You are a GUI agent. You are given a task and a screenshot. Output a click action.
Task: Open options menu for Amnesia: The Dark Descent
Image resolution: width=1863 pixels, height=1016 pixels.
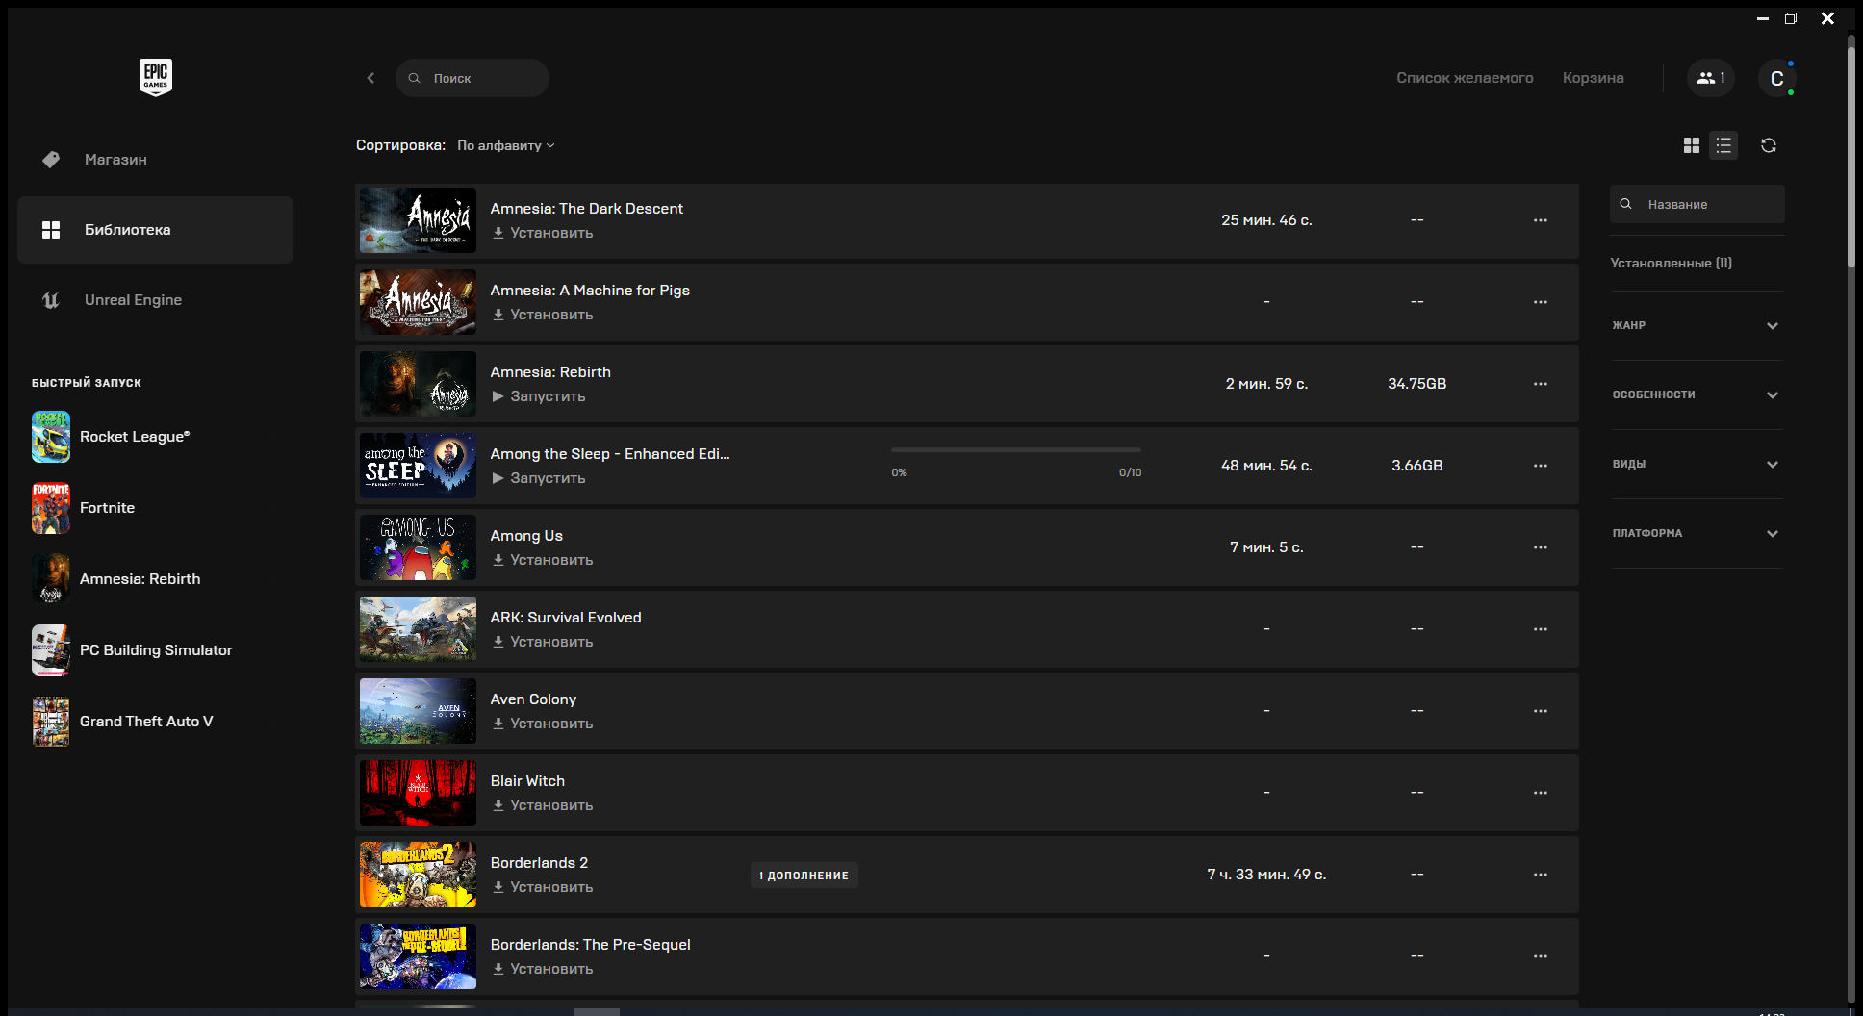click(x=1541, y=220)
